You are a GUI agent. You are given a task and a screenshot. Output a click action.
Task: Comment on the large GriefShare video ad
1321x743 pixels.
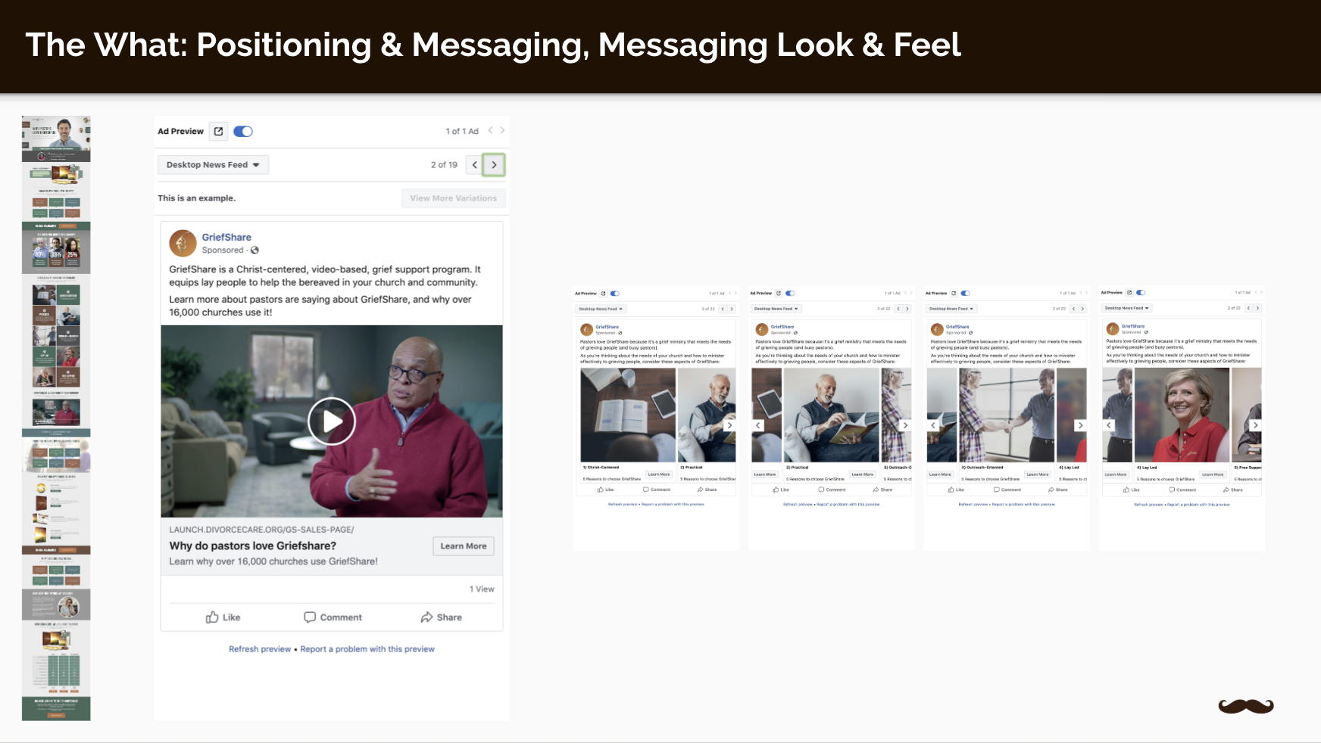333,617
